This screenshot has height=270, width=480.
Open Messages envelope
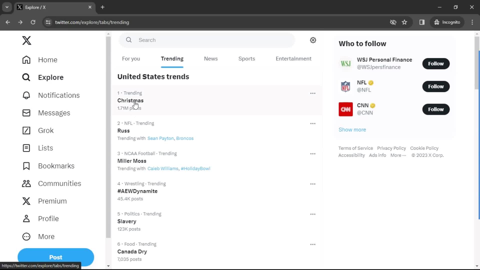pyautogui.click(x=46, y=113)
